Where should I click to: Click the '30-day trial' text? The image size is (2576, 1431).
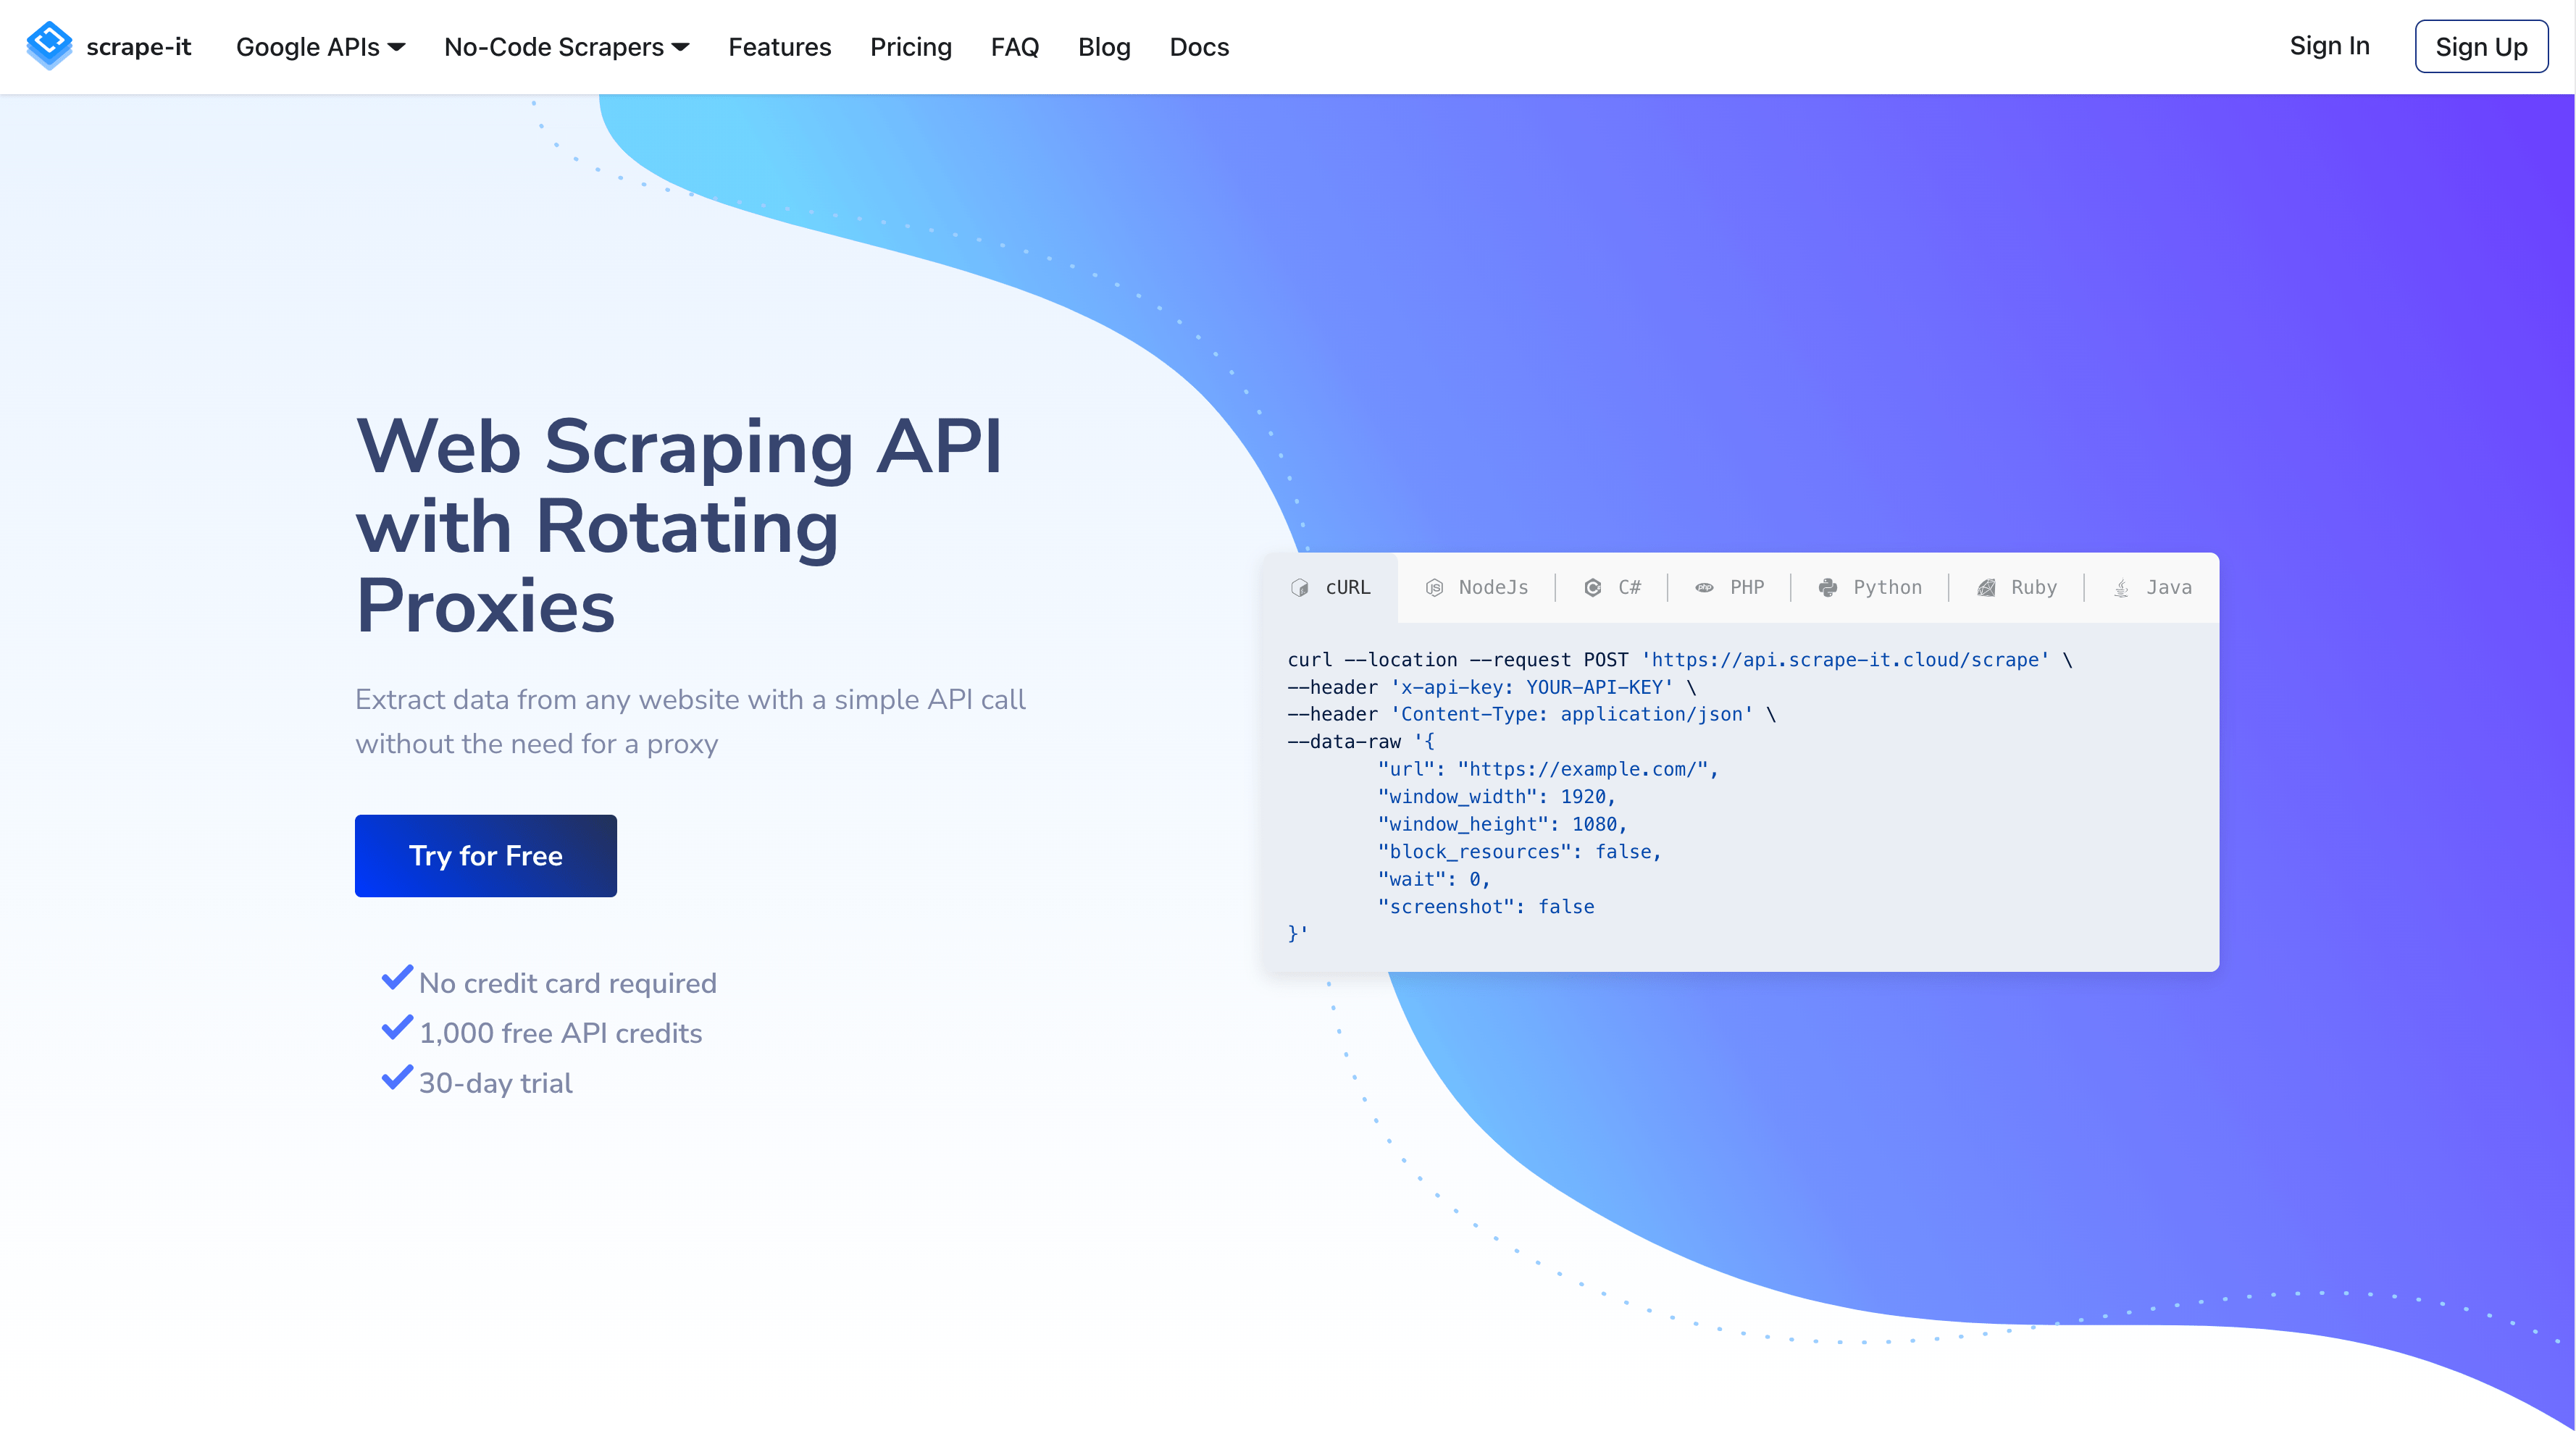point(495,1083)
